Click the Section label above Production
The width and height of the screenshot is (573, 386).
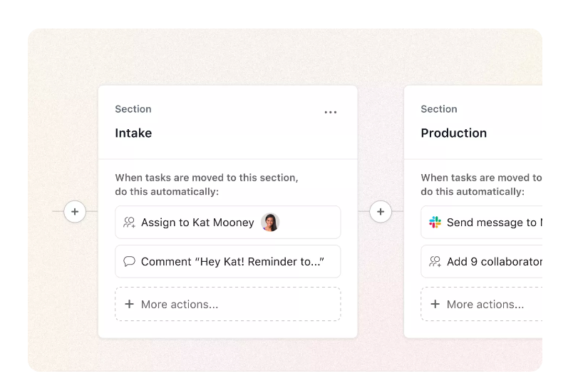pos(439,109)
